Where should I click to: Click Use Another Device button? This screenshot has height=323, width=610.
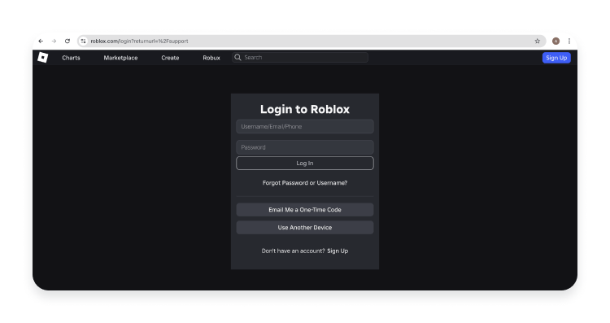pyautogui.click(x=305, y=227)
